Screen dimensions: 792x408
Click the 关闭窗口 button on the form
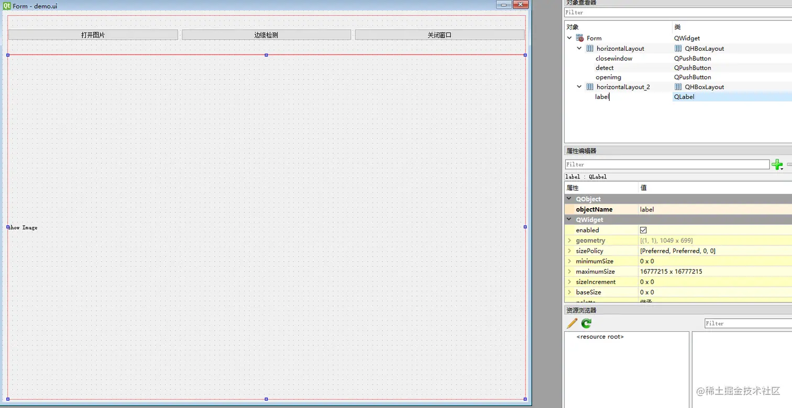439,35
